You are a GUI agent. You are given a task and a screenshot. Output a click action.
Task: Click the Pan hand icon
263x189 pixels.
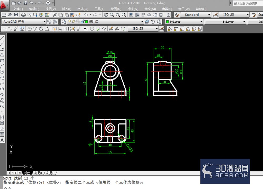(106, 15)
